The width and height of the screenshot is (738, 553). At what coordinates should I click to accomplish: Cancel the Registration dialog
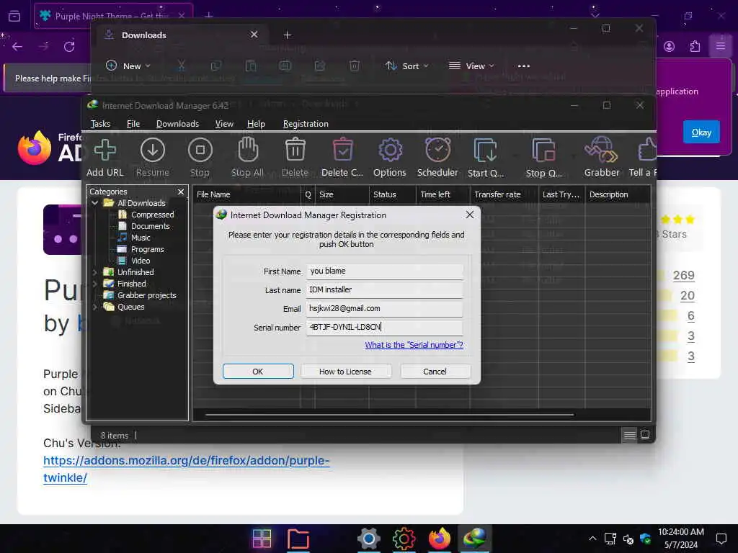click(x=435, y=372)
